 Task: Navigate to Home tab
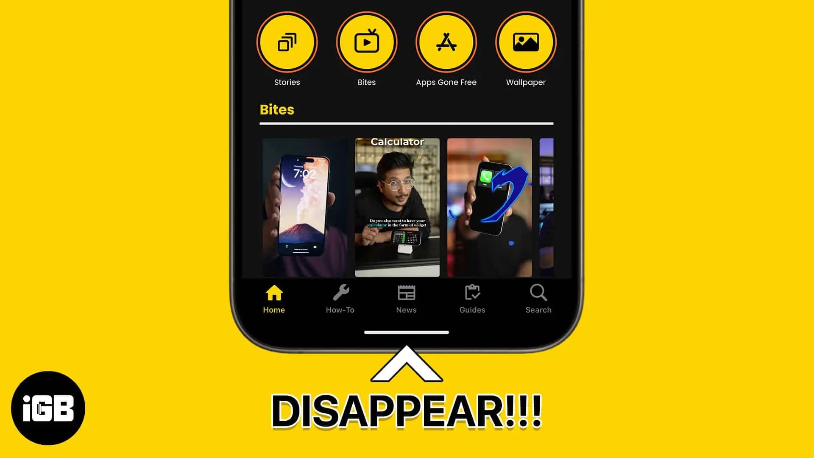click(x=274, y=298)
